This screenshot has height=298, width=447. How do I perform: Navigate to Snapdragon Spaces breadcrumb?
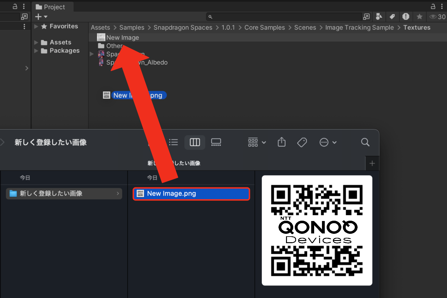183,27
